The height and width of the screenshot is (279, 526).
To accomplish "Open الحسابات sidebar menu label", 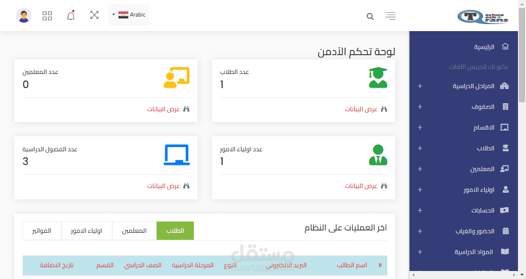I will tap(483, 211).
